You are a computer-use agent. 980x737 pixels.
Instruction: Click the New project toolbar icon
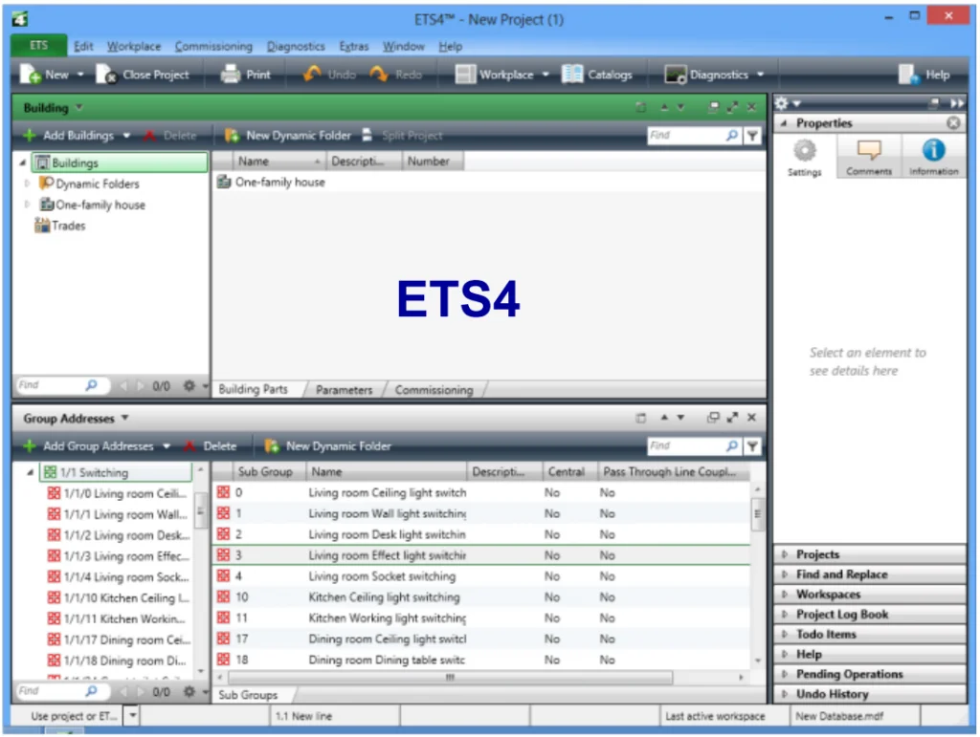pyautogui.click(x=30, y=75)
